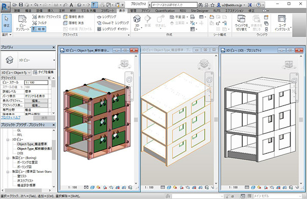Viewport: 307px width, 199px height.
Task: Toggle Thin Lines icon in quick access toolbar
Action: [95, 5]
